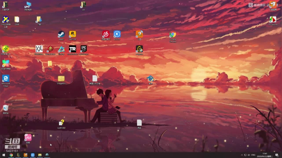Select the pp folder shortcut
The height and width of the screenshot is (158, 282).
click(84, 6)
